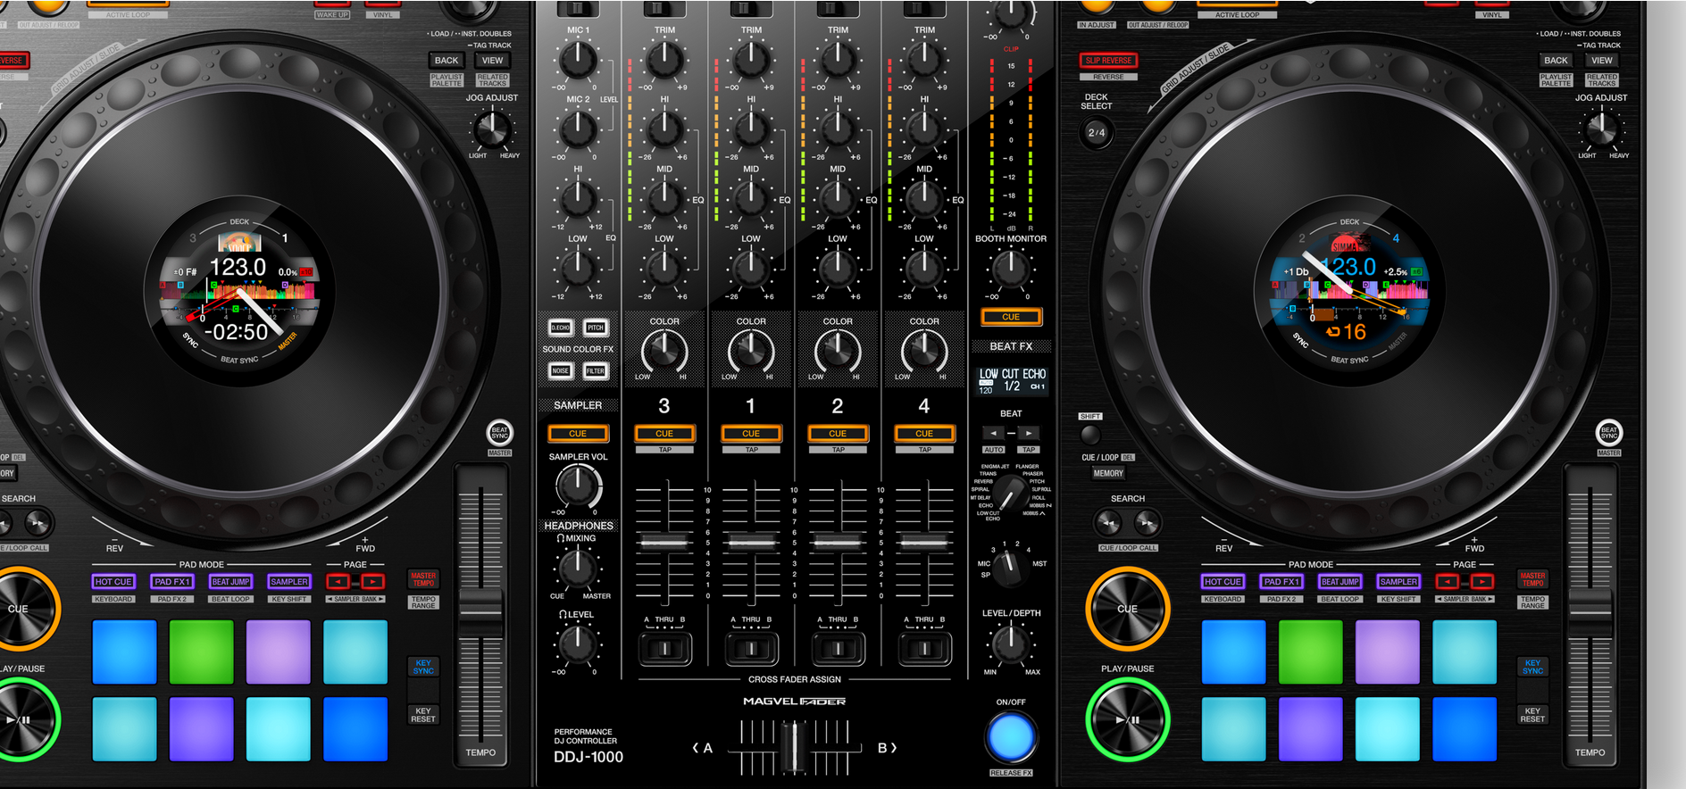Select BEAT JUMP pad mode on left deck
This screenshot has width=1686, height=789.
[230, 582]
